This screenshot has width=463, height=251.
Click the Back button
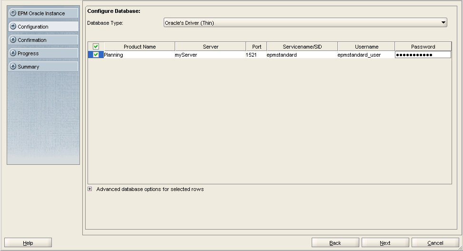coord(335,243)
